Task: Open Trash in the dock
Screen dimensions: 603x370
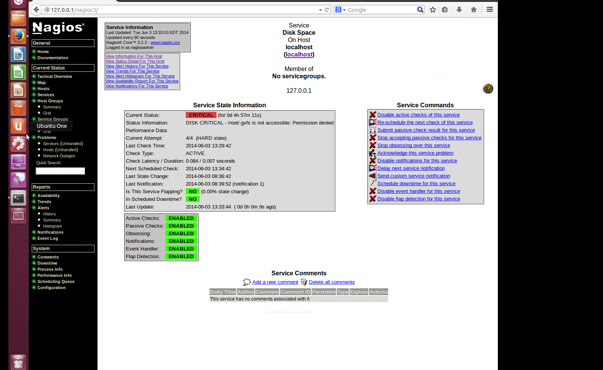Action: click(18, 362)
